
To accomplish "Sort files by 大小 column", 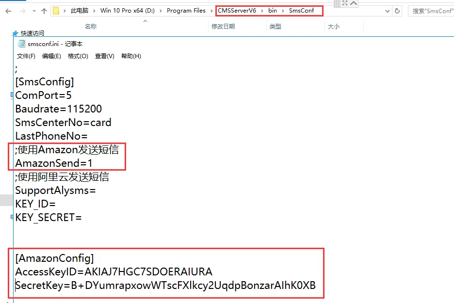I will (334, 26).
